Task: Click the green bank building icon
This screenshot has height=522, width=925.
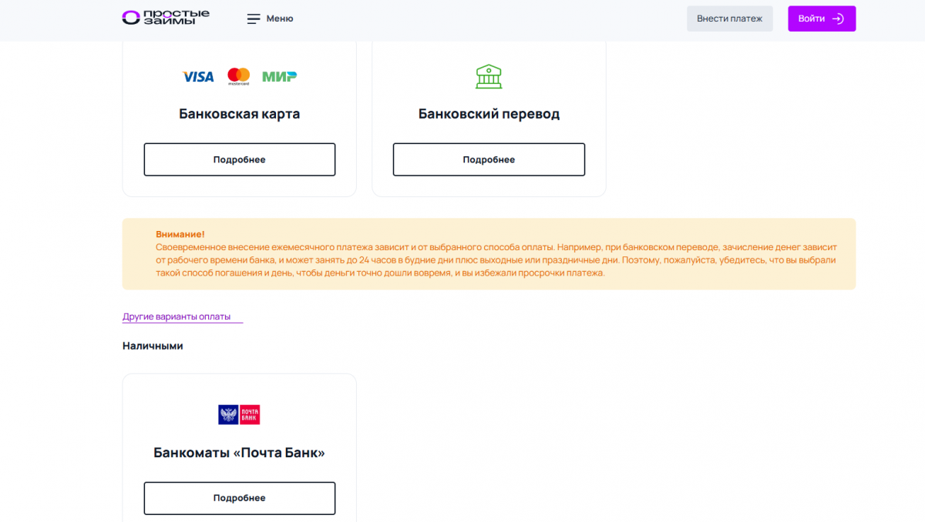Action: 489,76
